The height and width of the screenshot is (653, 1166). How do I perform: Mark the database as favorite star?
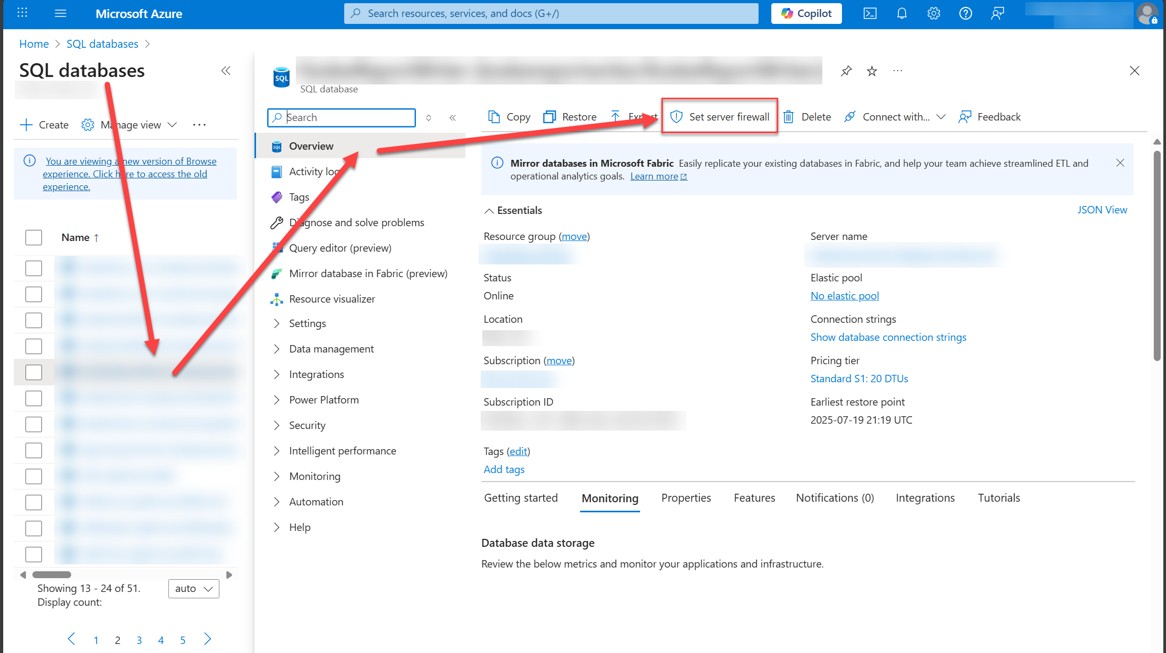click(872, 71)
